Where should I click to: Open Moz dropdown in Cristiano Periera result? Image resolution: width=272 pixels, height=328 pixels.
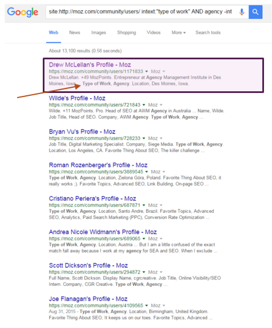click(155, 205)
